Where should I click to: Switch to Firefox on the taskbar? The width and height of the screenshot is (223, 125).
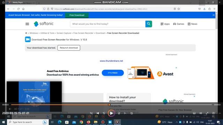(x=89, y=122)
